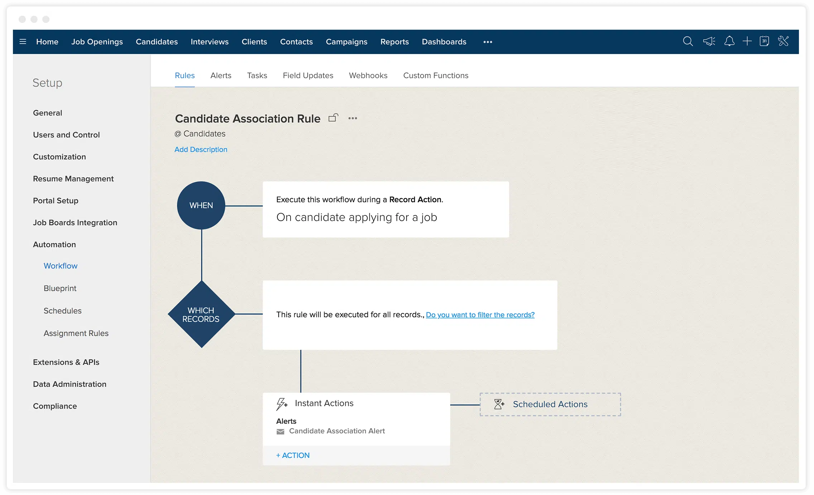The image size is (814, 495).
Task: Click the Add Description link
Action: pyautogui.click(x=201, y=150)
